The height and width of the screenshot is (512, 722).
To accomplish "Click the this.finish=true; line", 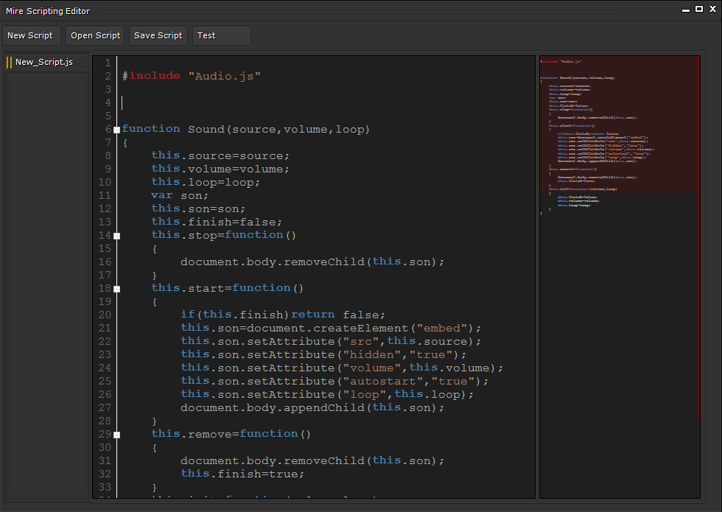I will (x=242, y=474).
